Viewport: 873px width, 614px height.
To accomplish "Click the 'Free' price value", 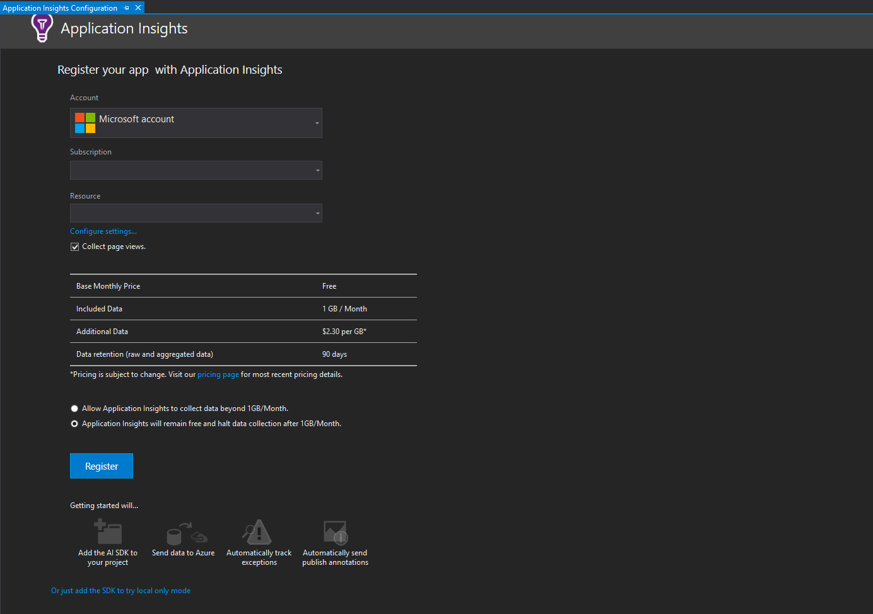I will (329, 286).
